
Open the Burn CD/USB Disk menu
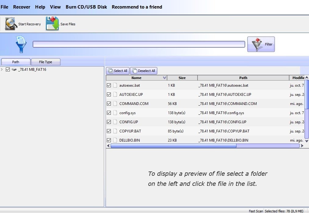click(x=86, y=7)
